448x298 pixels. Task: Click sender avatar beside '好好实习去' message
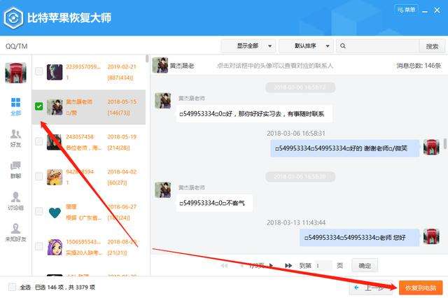click(x=163, y=101)
